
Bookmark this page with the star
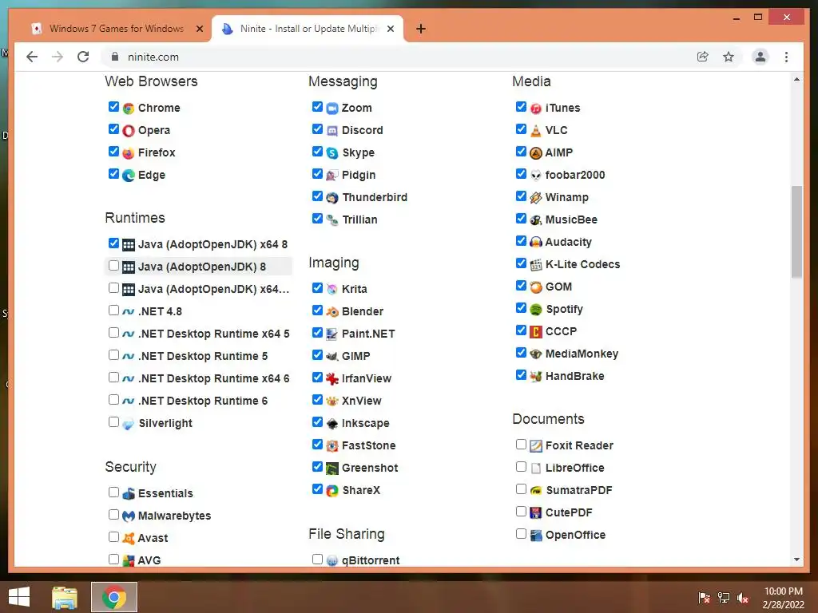point(729,57)
